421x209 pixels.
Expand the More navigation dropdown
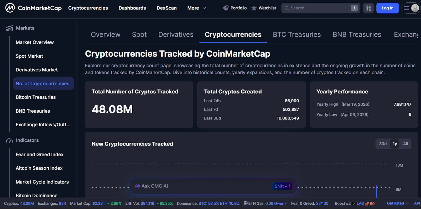tap(196, 8)
